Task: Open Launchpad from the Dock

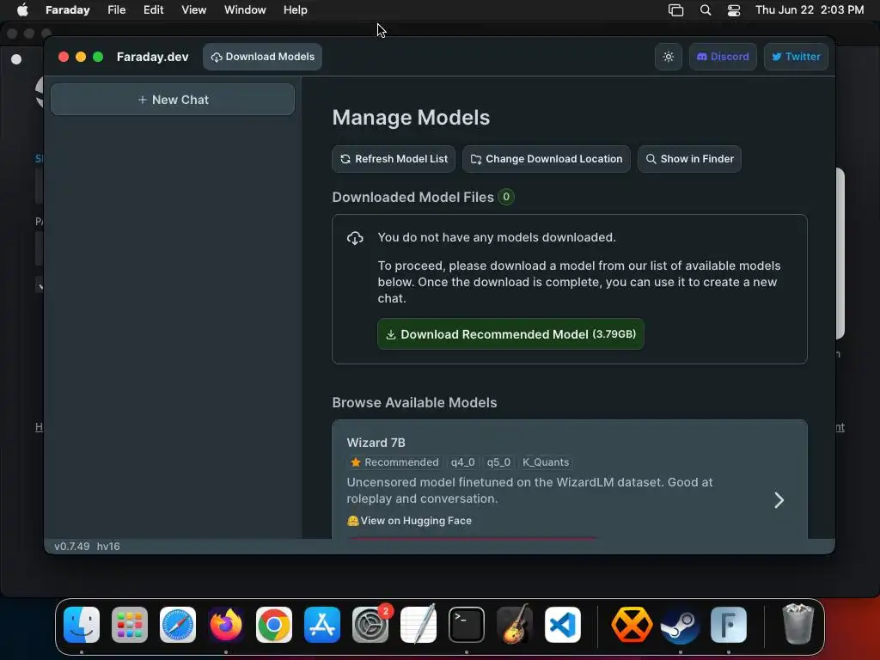Action: pyautogui.click(x=130, y=625)
